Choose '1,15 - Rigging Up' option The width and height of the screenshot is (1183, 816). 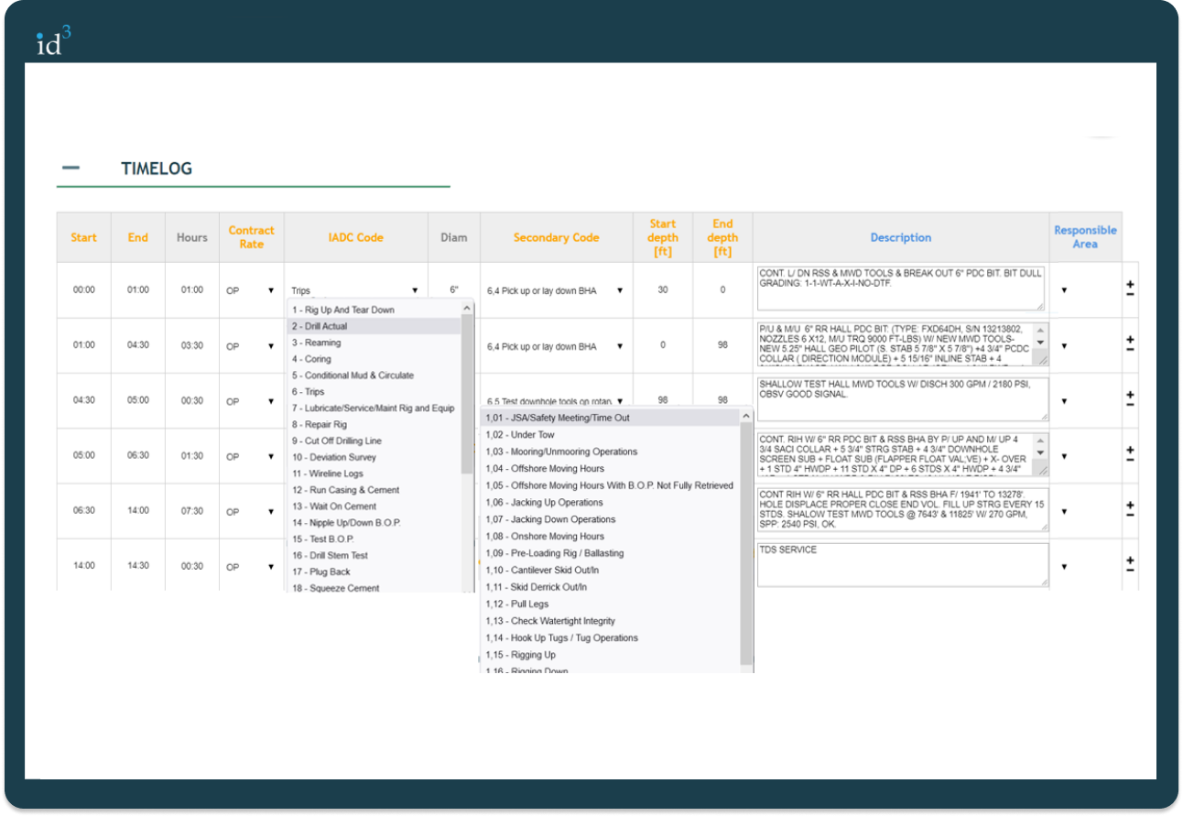click(x=610, y=655)
